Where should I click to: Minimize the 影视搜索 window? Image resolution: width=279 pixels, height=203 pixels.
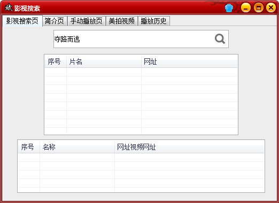246,7
